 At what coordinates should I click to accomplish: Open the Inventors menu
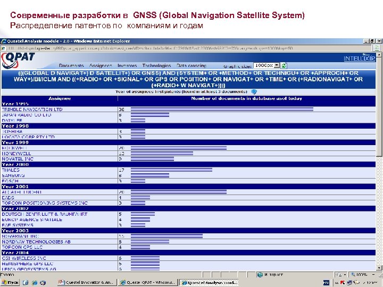(127, 66)
